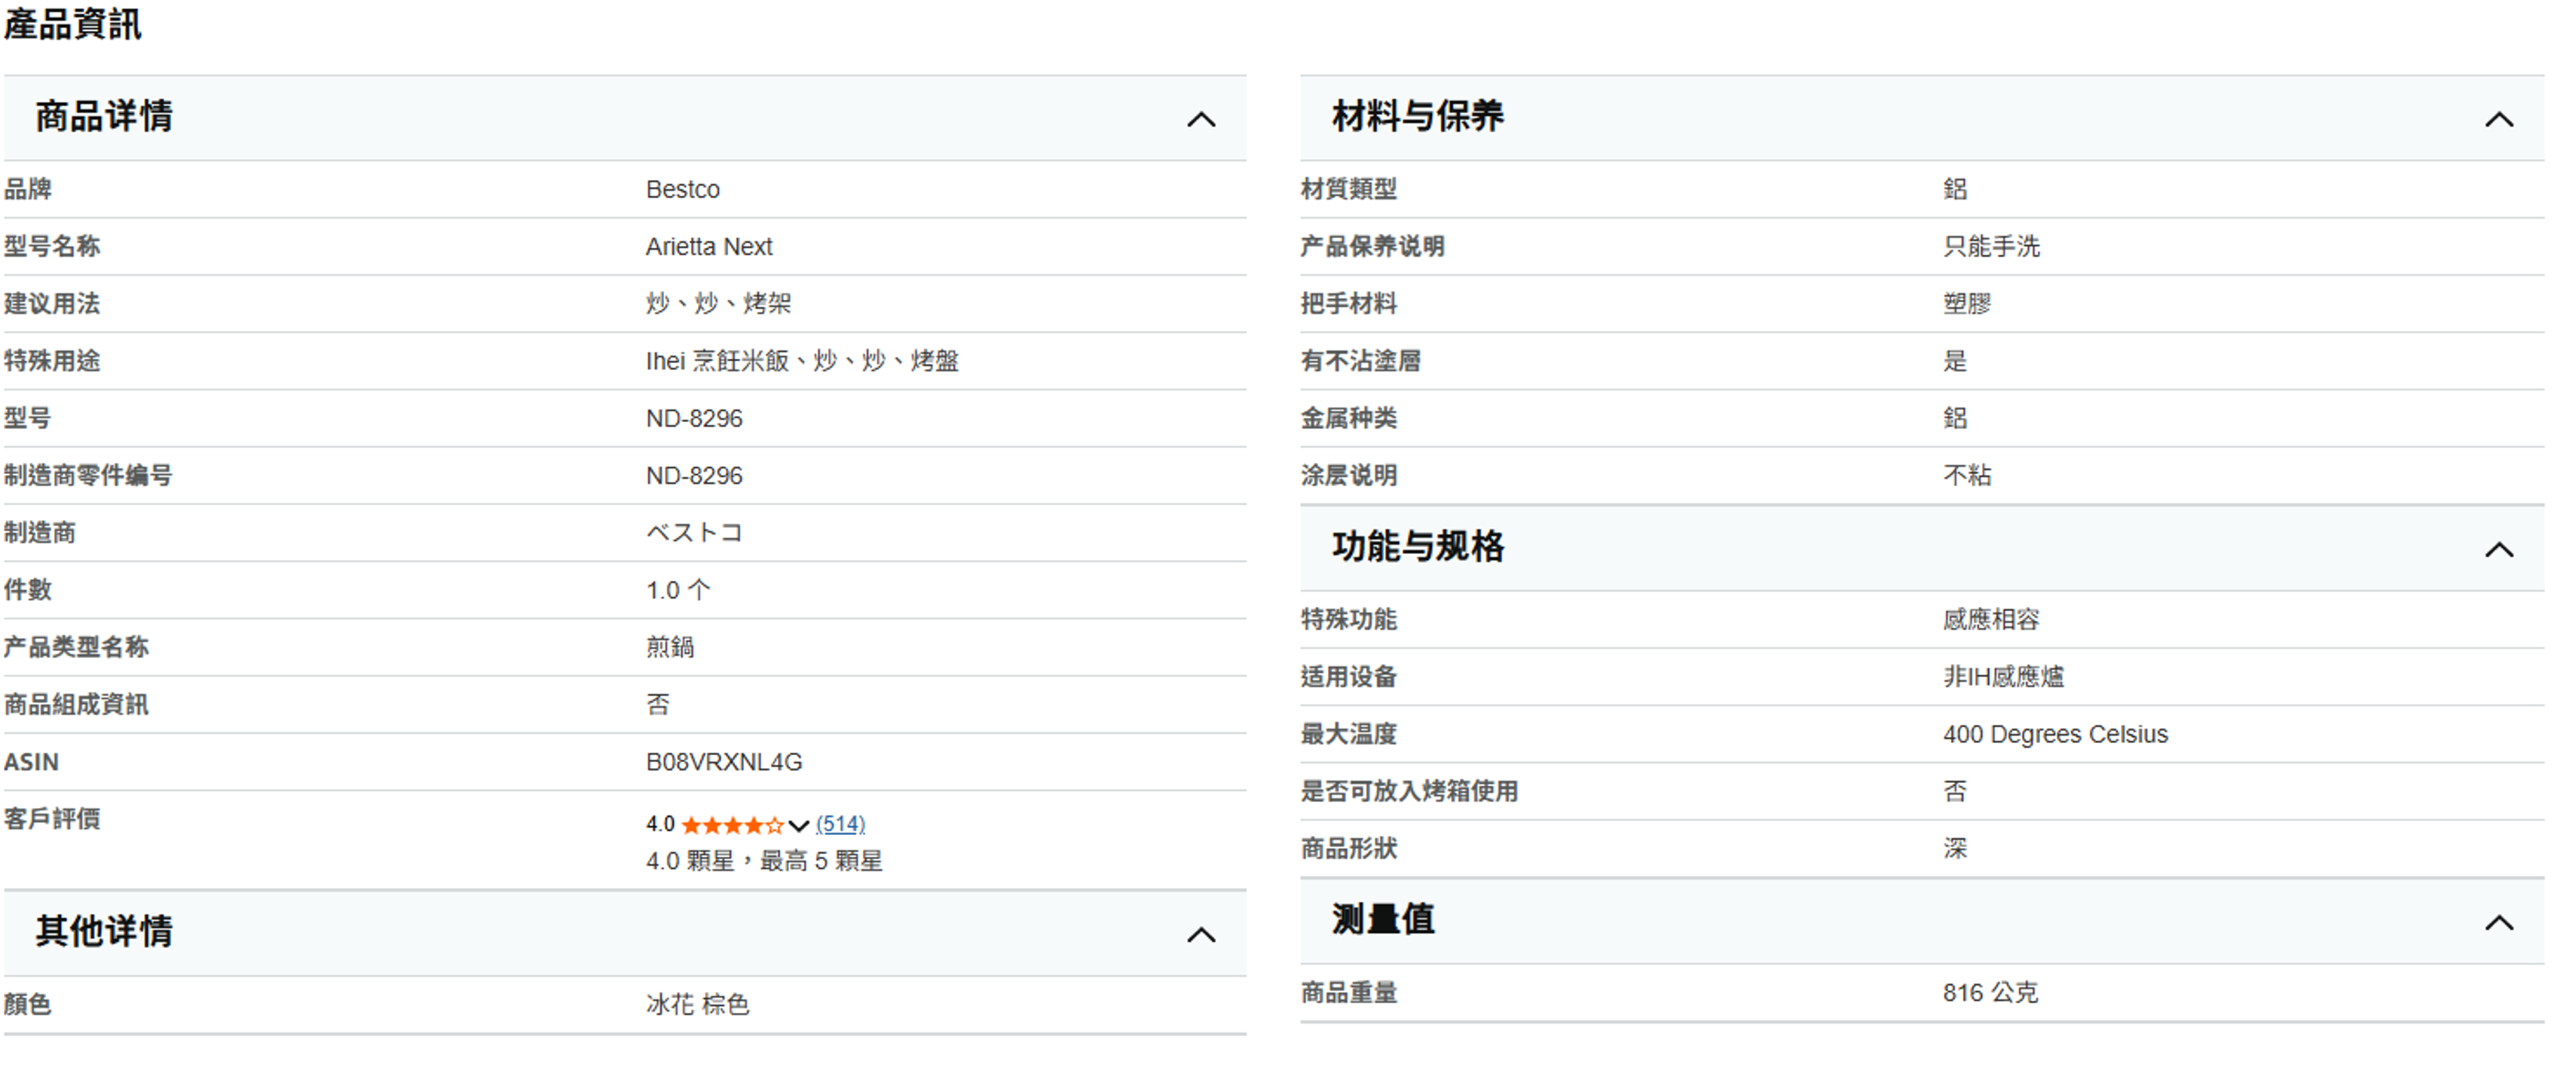Click the 功能与规格 section heading
Screen dimensions: 2576x1074
click(1417, 546)
